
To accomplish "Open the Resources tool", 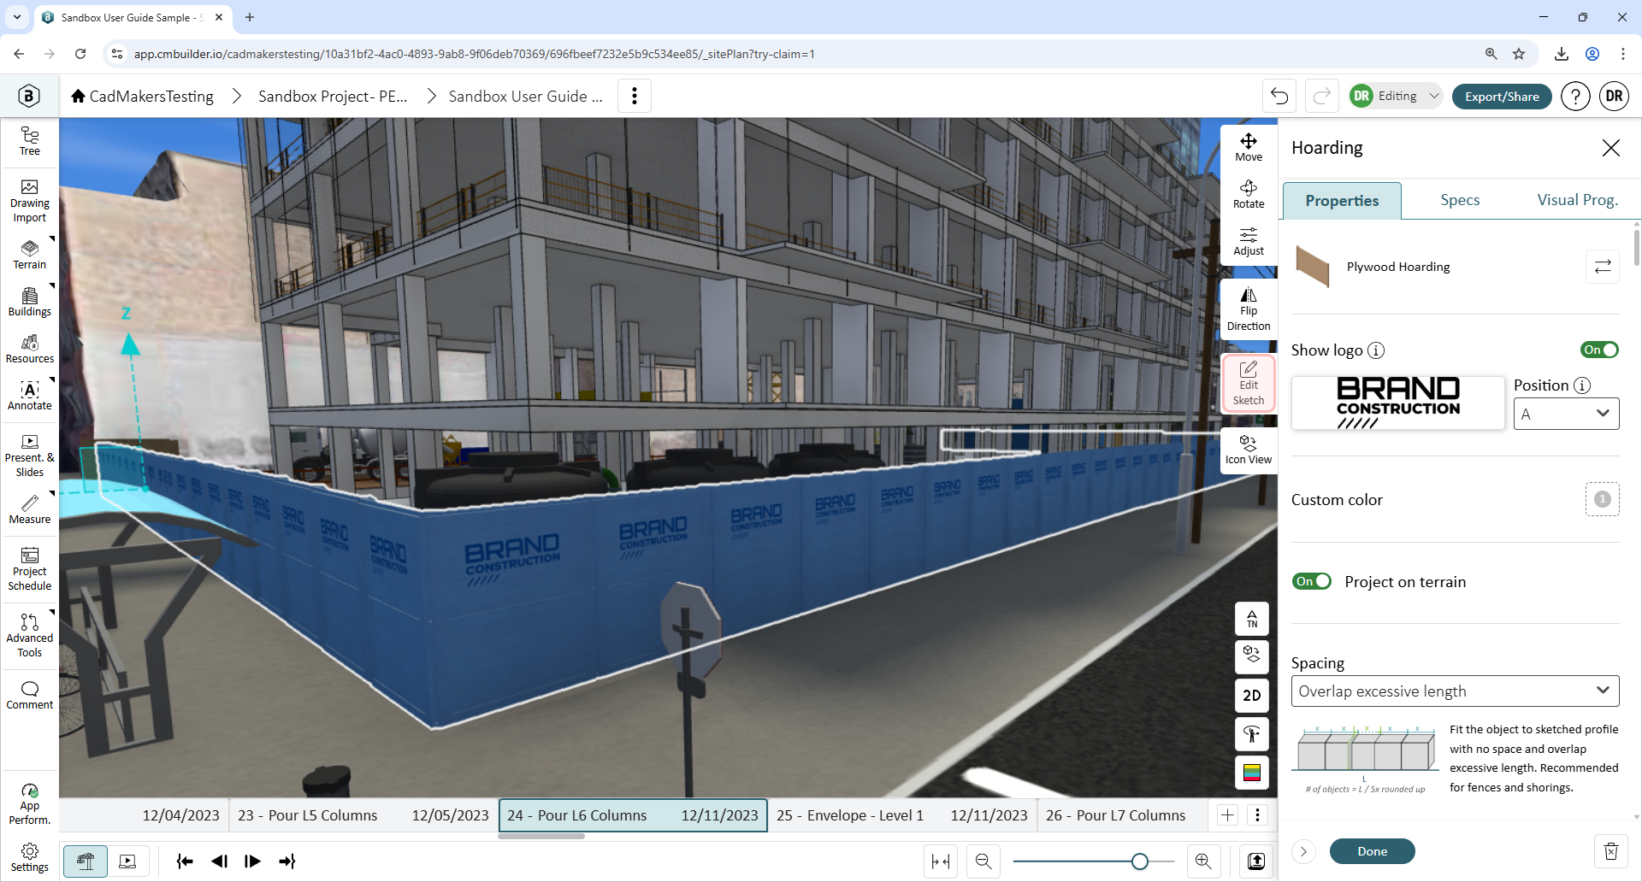I will tap(30, 349).
